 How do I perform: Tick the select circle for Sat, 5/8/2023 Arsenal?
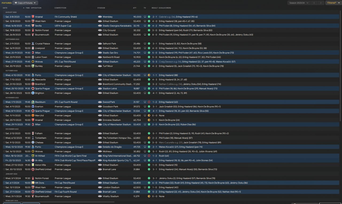tap(4, 17)
